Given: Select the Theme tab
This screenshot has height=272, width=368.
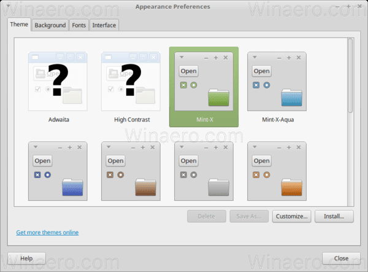Looking at the screenshot, I should click(x=19, y=25).
